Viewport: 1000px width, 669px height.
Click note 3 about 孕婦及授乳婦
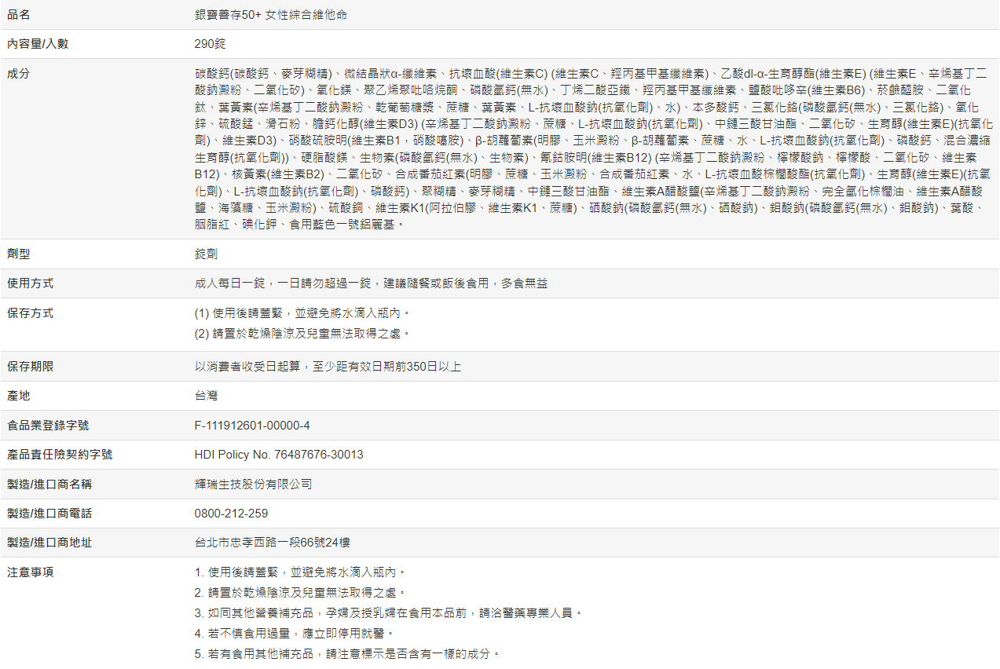(388, 612)
